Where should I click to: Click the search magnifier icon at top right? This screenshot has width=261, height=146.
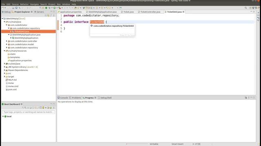click(x=246, y=8)
